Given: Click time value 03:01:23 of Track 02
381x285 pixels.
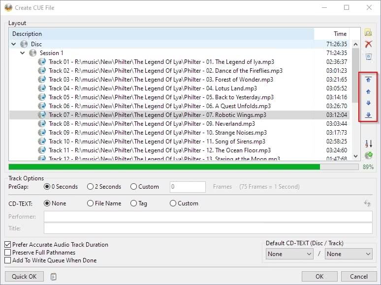Looking at the screenshot, I should 337,71.
